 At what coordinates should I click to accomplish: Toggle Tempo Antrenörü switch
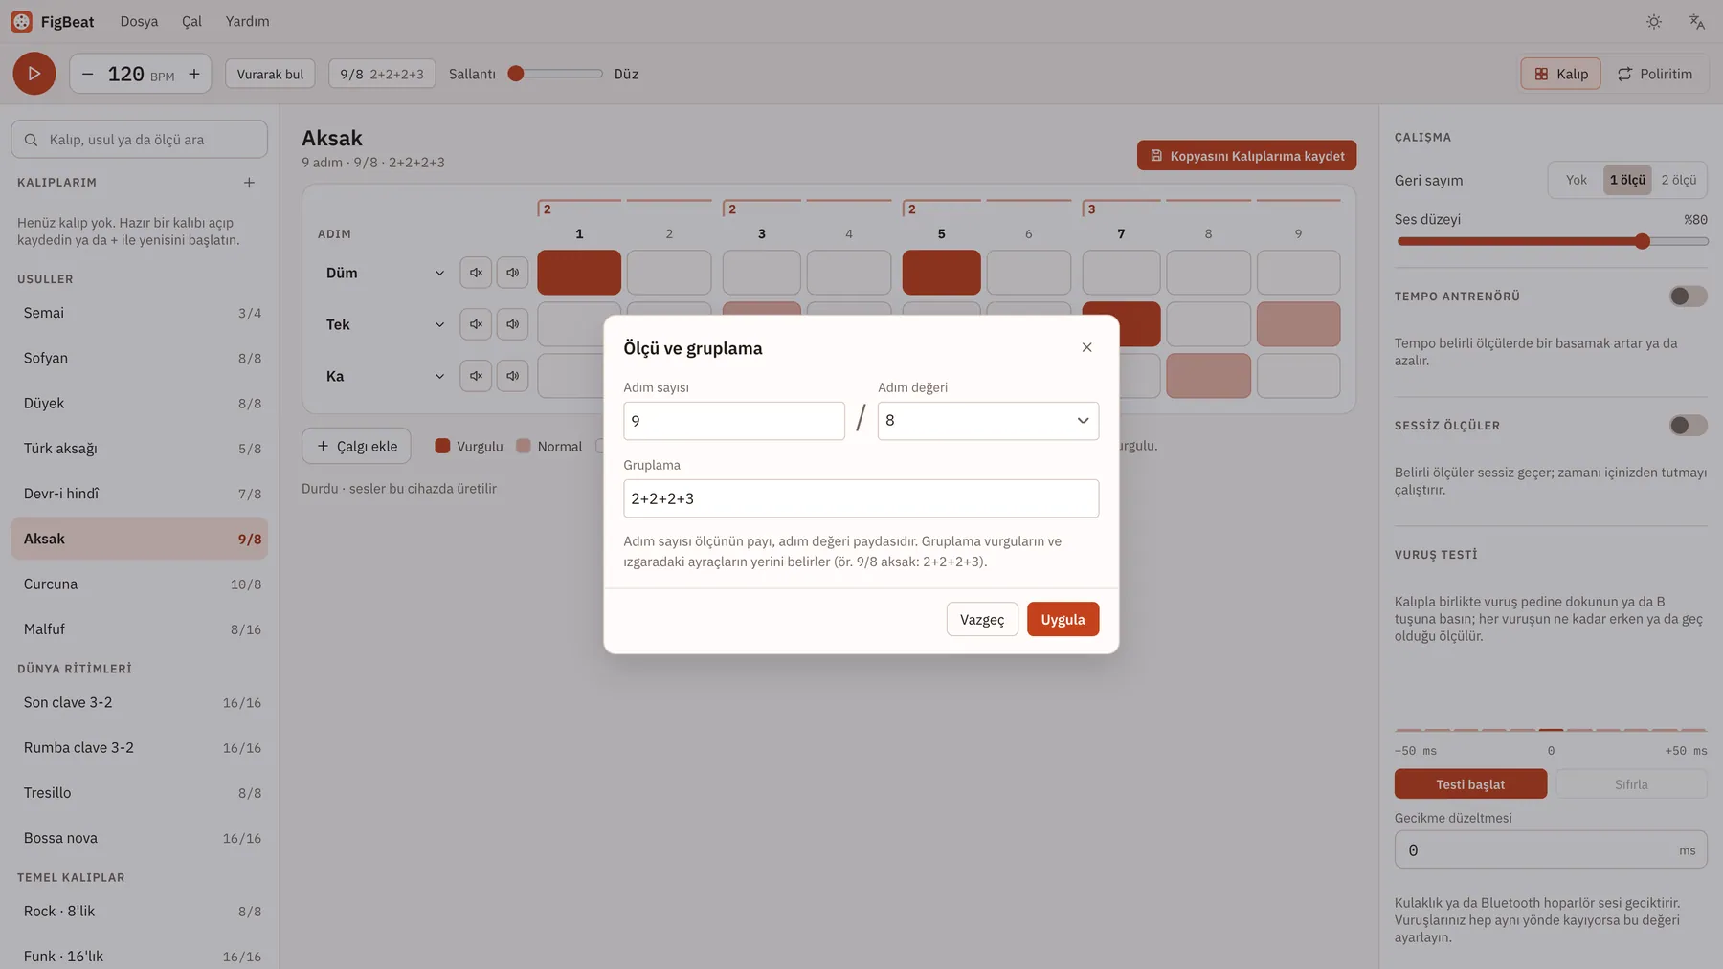[x=1688, y=297]
